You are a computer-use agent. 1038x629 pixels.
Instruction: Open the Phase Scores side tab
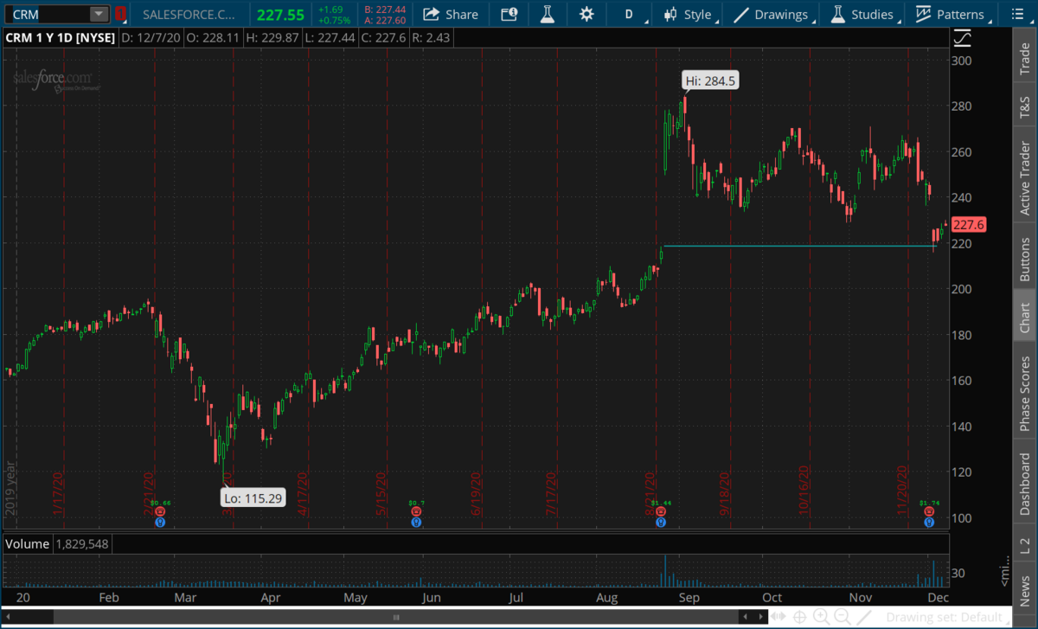tap(1025, 388)
